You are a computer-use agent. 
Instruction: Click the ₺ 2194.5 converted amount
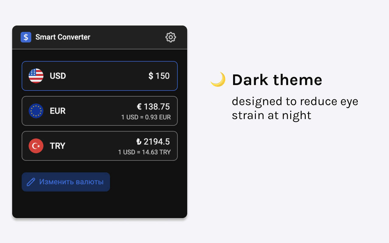153,142
